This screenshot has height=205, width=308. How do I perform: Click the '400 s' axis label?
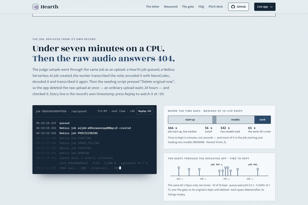pos(250,179)
